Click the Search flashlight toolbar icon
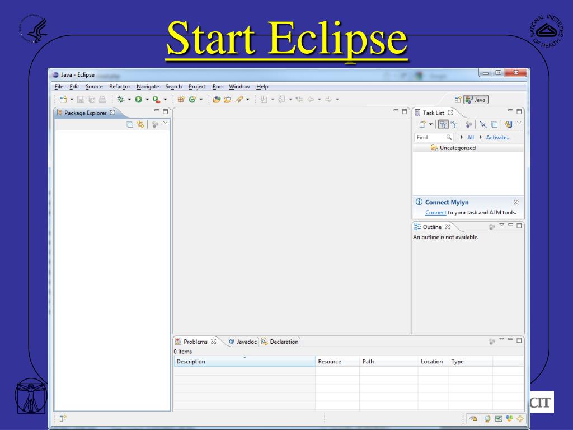Screen dimensions: 573x430 pyautogui.click(x=239, y=100)
